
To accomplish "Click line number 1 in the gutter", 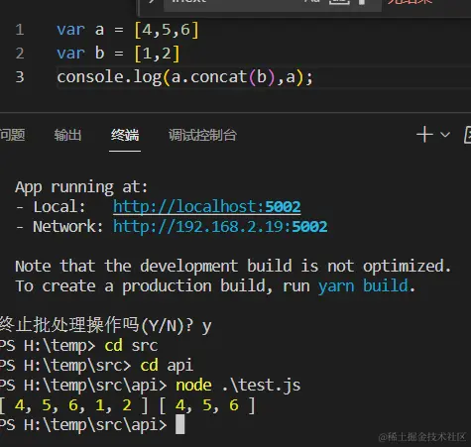I will (20, 30).
